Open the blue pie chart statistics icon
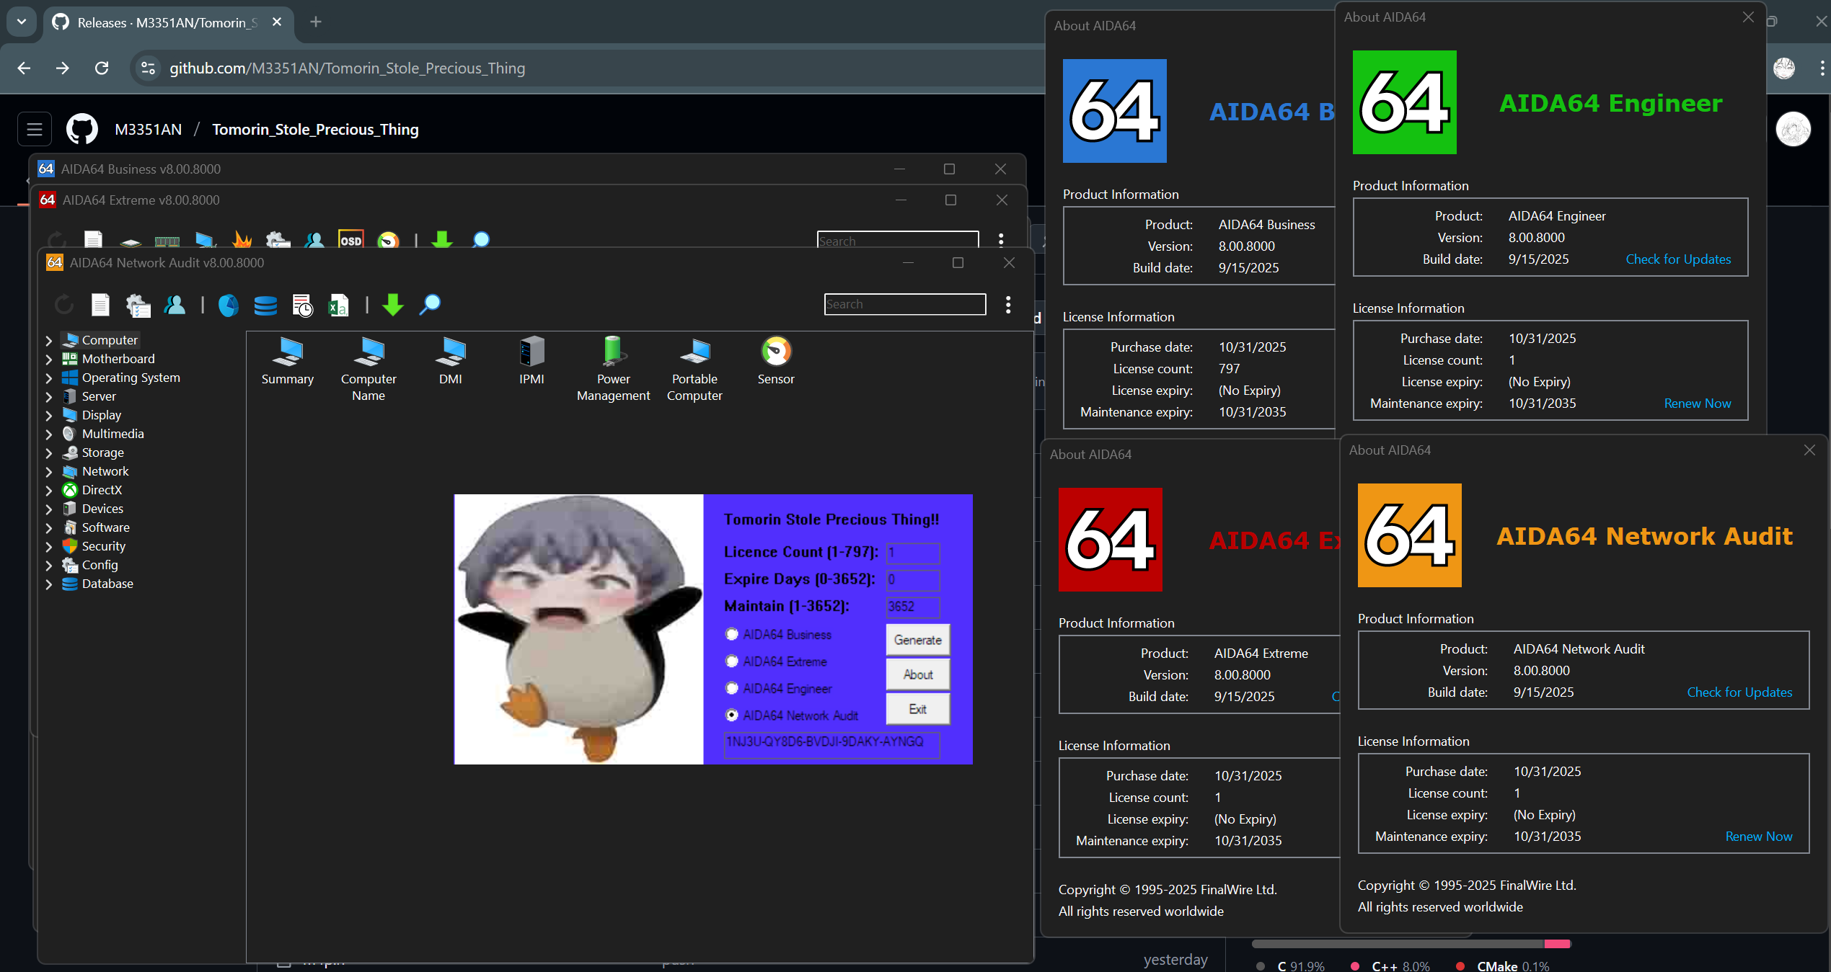1831x972 pixels. click(x=229, y=305)
